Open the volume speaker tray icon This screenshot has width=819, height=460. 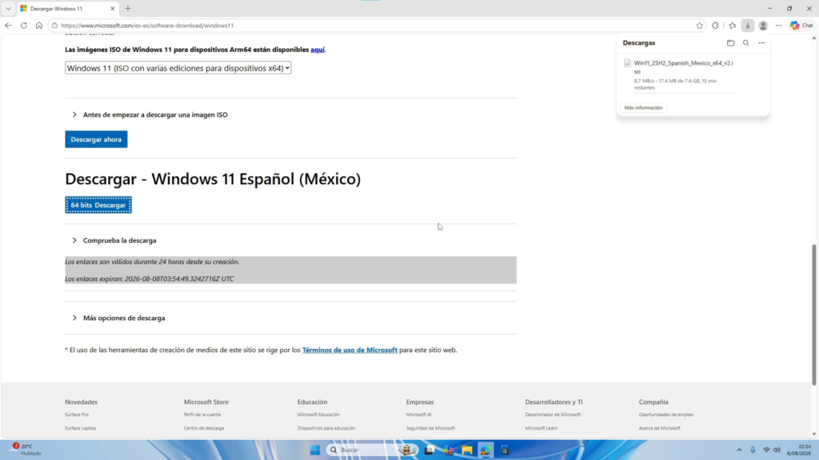click(777, 450)
